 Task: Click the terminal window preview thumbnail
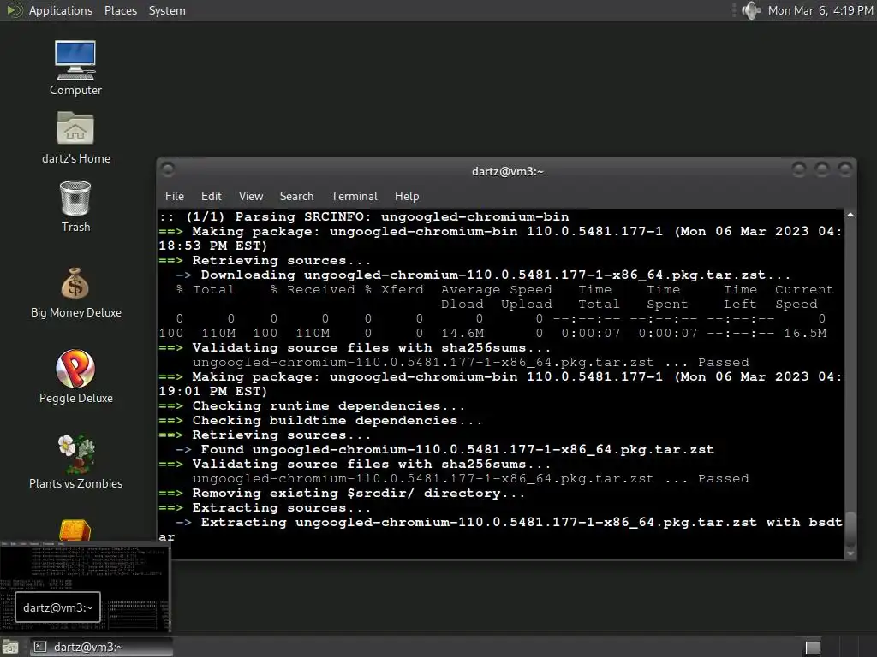pos(85,585)
